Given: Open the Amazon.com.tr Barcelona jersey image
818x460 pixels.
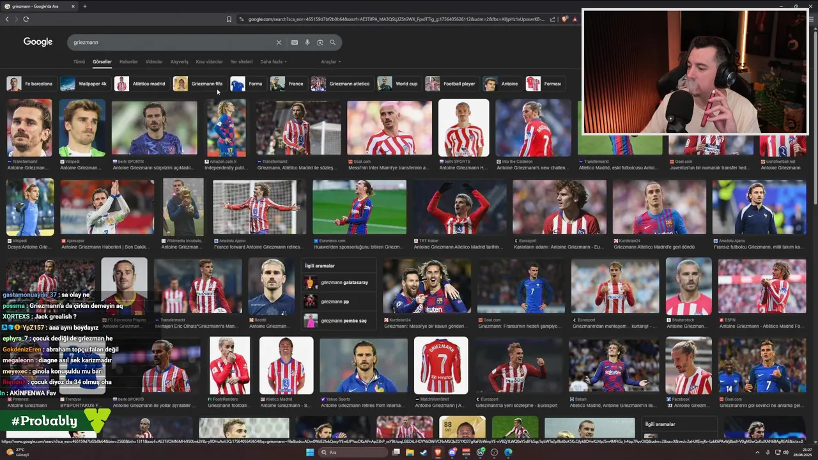Looking at the screenshot, I should 226,128.
